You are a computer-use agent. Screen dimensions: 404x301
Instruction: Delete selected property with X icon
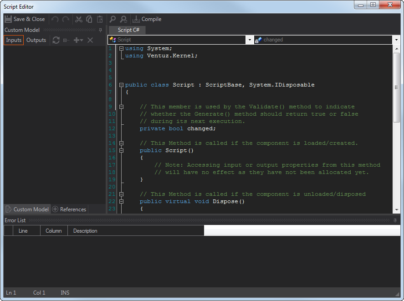(90, 40)
